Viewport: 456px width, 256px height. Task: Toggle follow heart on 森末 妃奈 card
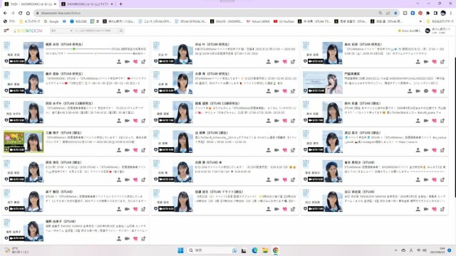[x=434, y=62]
